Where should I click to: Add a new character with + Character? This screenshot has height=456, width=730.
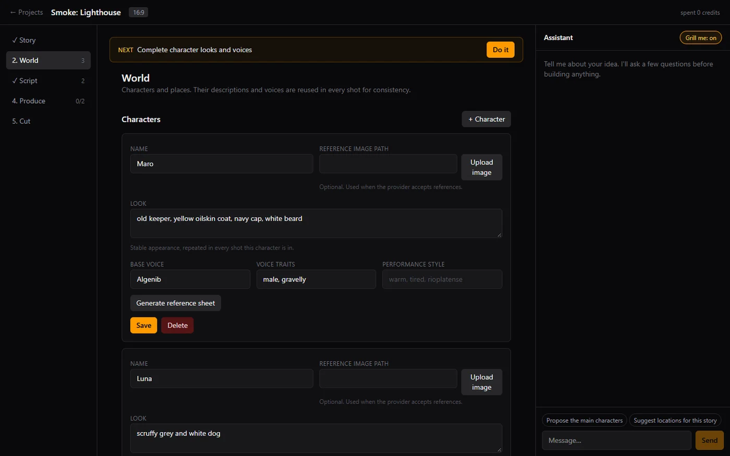[486, 119]
